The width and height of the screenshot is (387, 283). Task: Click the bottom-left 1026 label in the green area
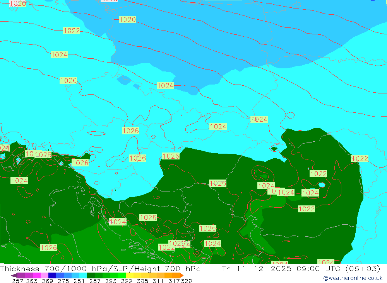(49, 247)
